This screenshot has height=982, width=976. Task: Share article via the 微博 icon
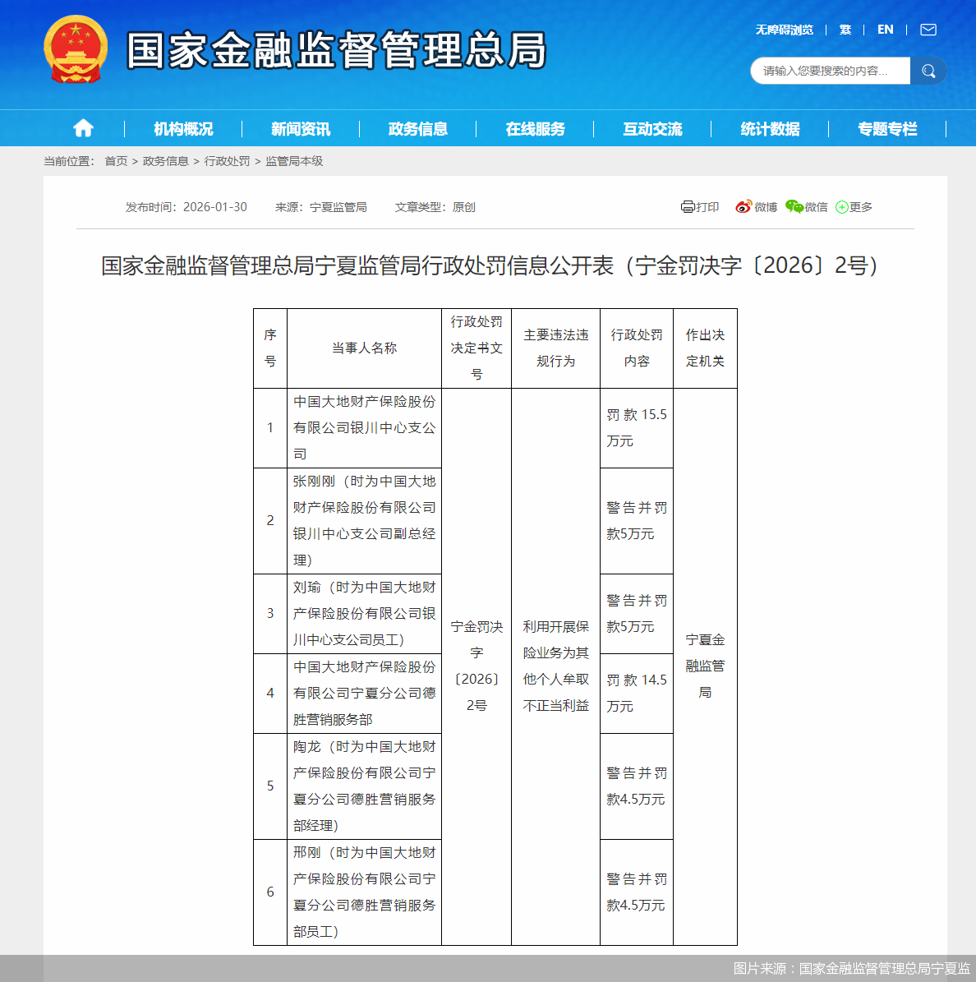[x=744, y=206]
